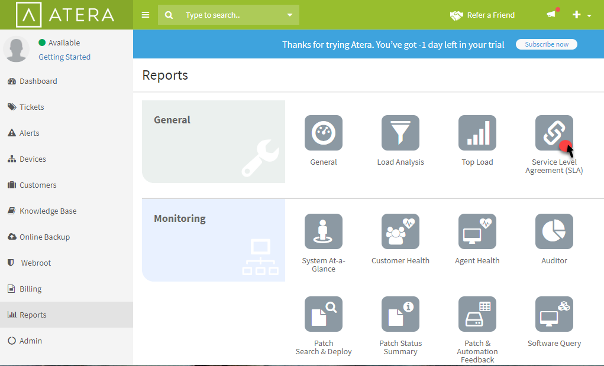Click the green Available status dot
This screenshot has width=604, height=366.
(42, 43)
